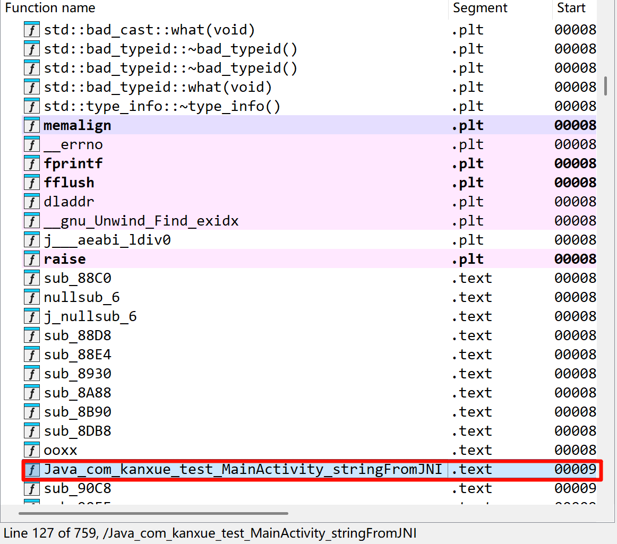Viewport: 617px width, 544px height.
Task: Click the icon next to ooxx function
Action: click(32, 451)
